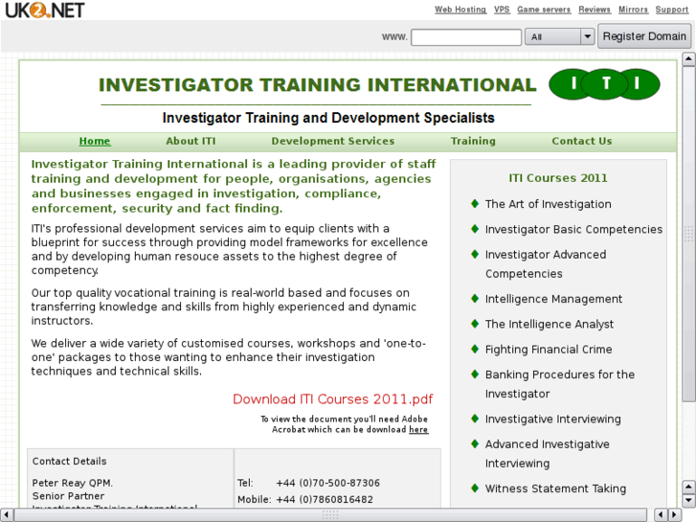Viewport: 696px width, 522px height.
Task: Open the Development Services menu item
Action: tap(333, 141)
